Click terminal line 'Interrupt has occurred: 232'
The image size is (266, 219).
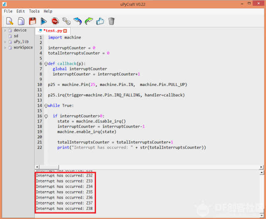tap(64, 175)
